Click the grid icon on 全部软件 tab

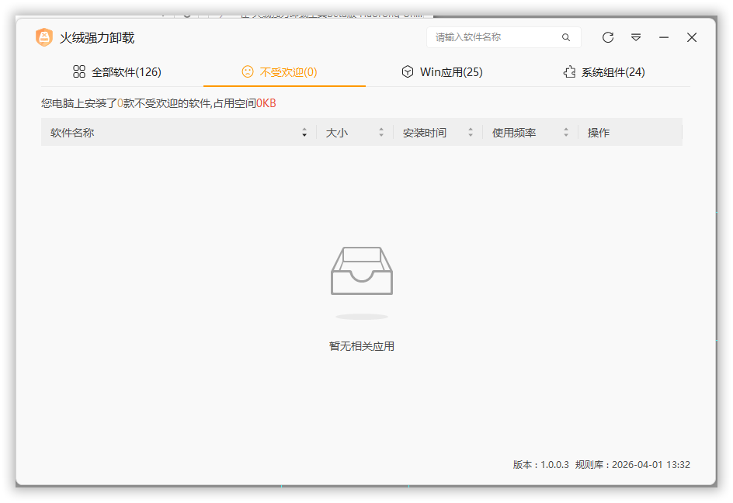tap(79, 72)
